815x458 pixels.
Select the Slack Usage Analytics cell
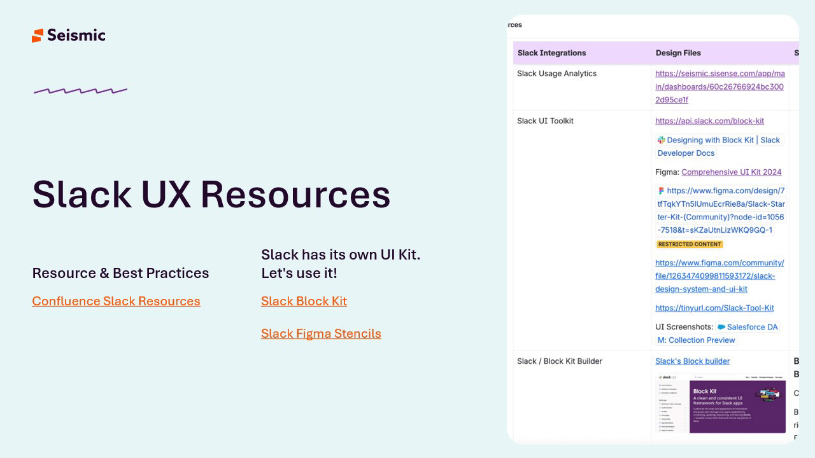583,87
